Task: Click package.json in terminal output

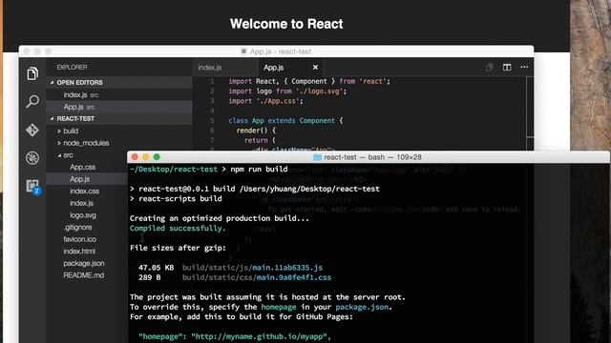Action: (362, 307)
